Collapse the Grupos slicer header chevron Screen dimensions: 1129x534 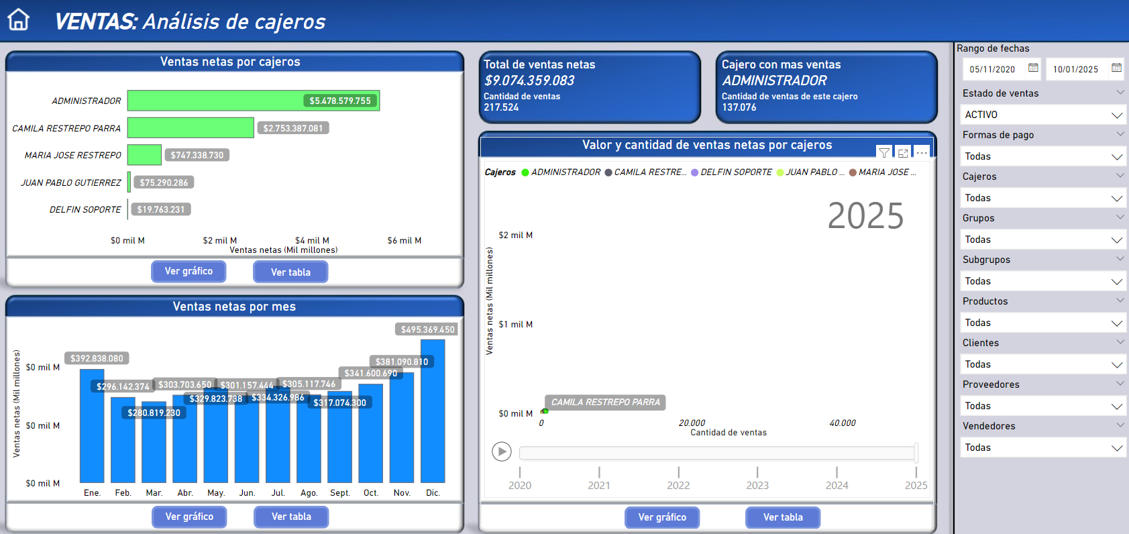click(1120, 217)
